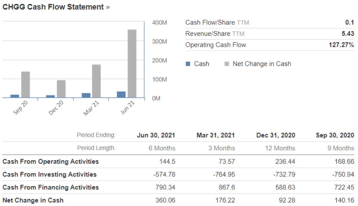Click the Sep 30, 2020 column header
This screenshot has height=206, width=358.
(335, 135)
